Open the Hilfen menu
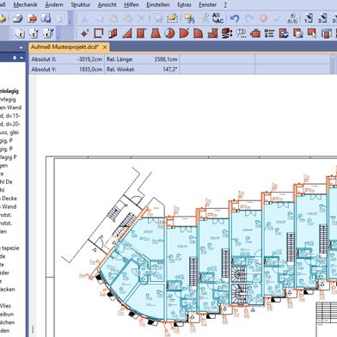Viewport: 337px width, 337px height. [x=132, y=5]
